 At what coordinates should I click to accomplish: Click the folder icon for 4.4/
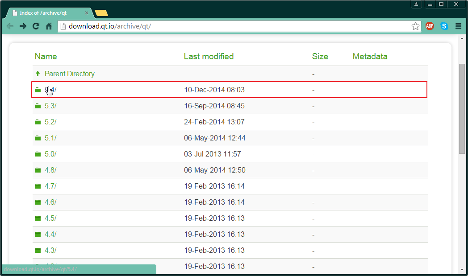pyautogui.click(x=38, y=235)
